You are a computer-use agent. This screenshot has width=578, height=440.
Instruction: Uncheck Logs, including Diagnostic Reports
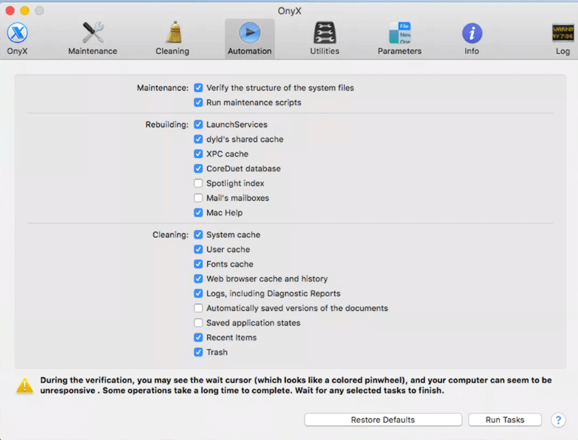pyautogui.click(x=198, y=294)
